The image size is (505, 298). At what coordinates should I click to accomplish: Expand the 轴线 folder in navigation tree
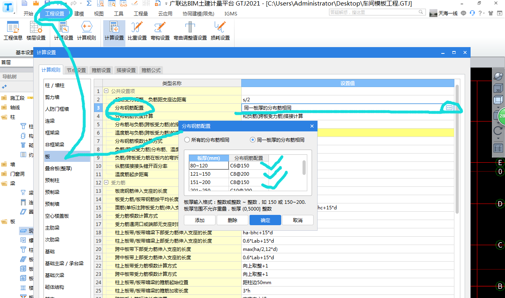(x=4, y=107)
